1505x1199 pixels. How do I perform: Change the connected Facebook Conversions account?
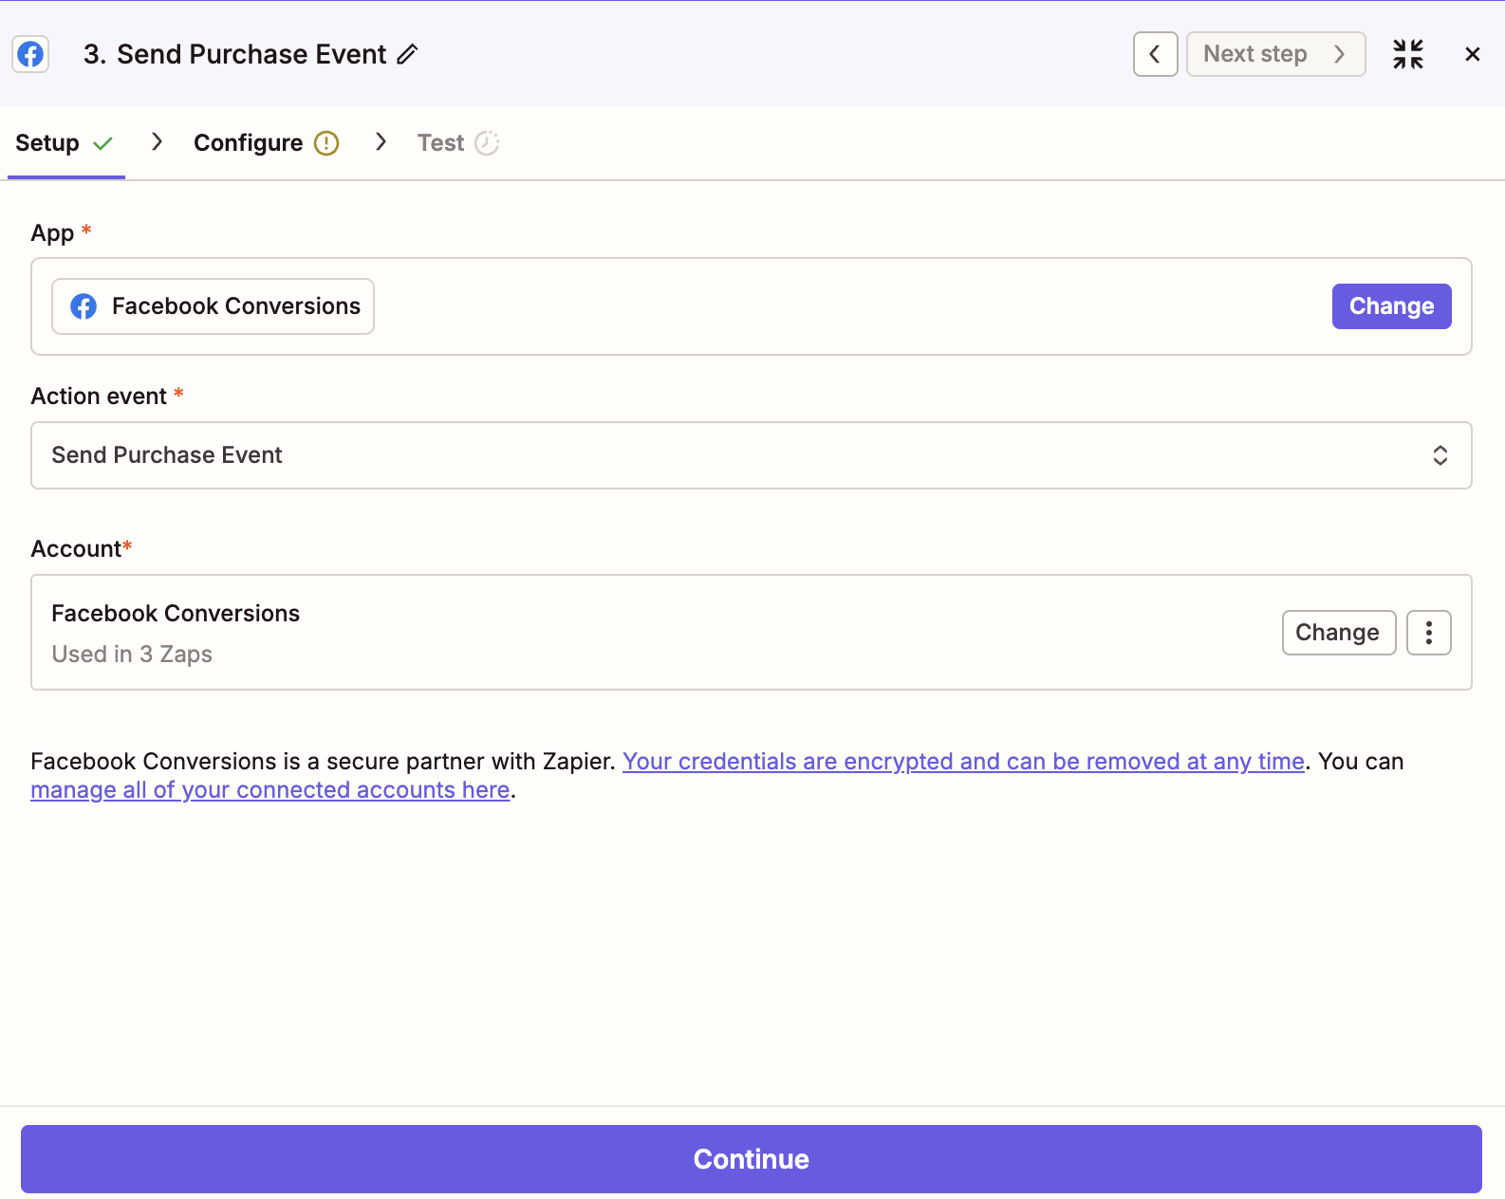(x=1338, y=633)
